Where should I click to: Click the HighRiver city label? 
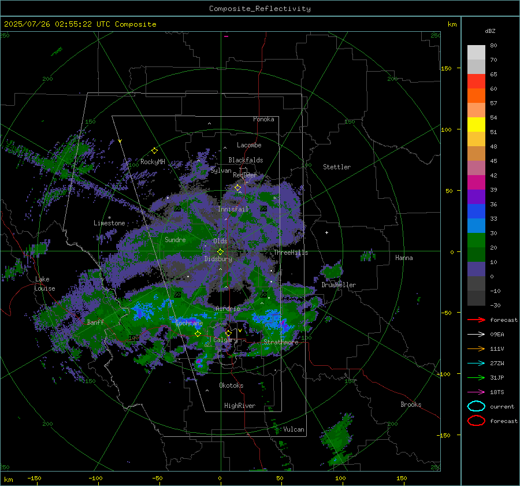[x=240, y=406]
